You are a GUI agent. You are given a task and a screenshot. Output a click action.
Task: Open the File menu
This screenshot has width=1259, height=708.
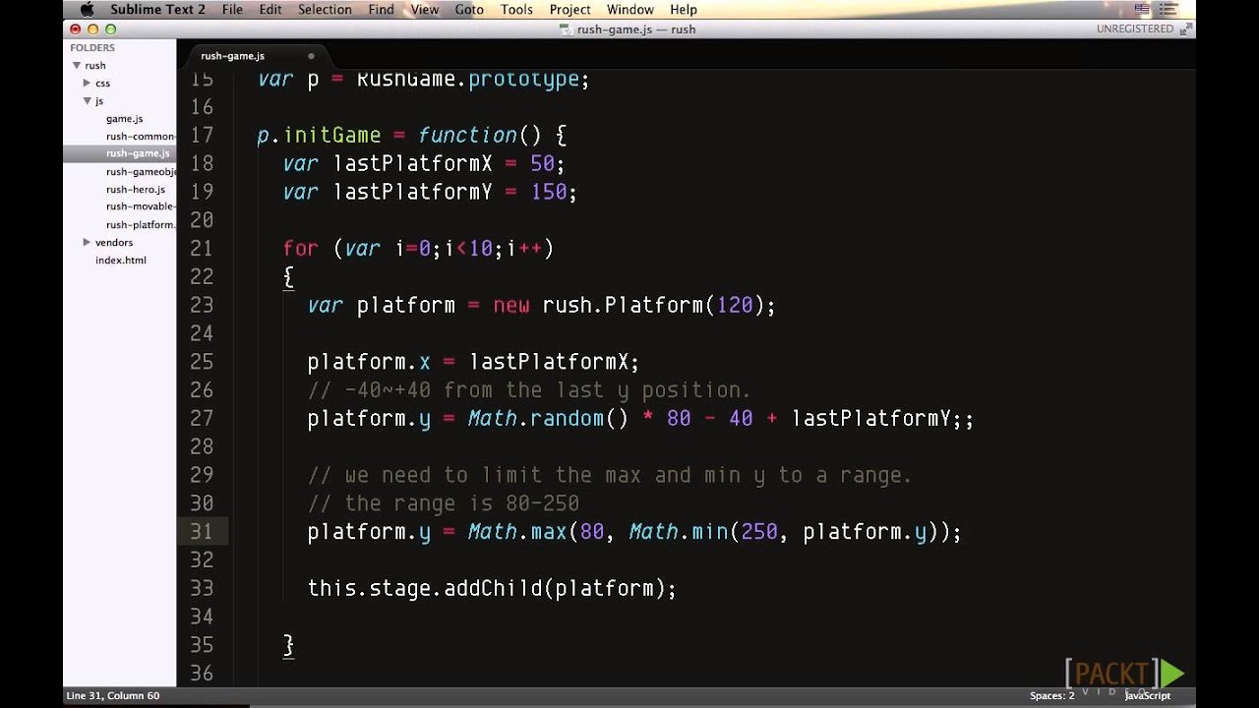[x=232, y=10]
